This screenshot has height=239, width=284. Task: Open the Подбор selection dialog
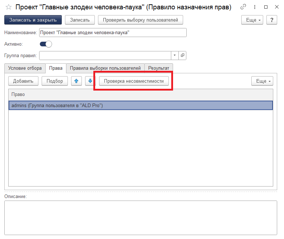point(55,81)
